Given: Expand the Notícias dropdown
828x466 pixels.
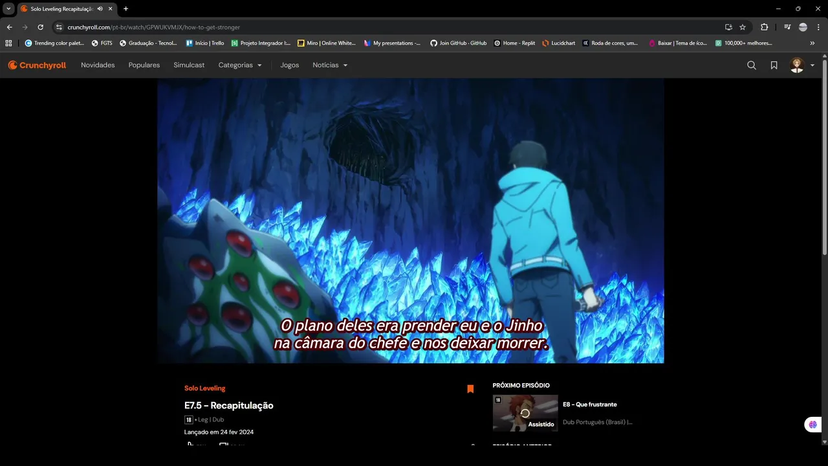Looking at the screenshot, I should (330, 65).
